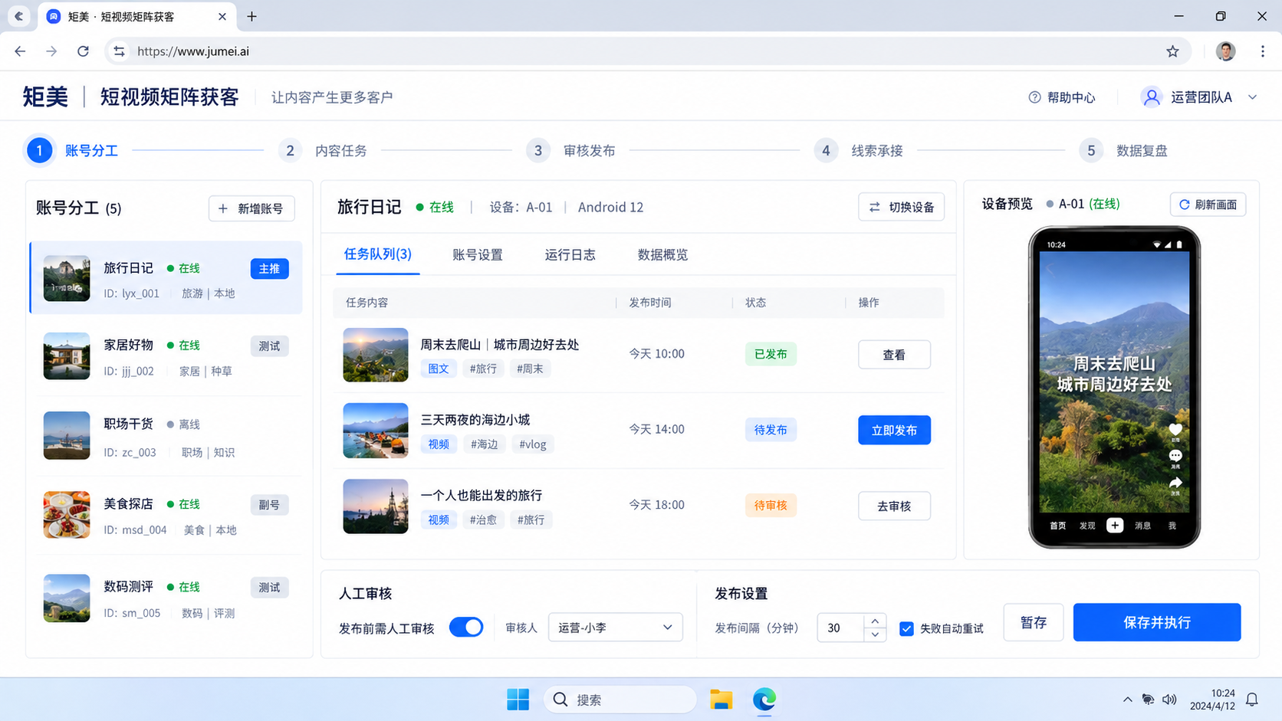
Task: Switch to 账号设置 tab
Action: point(477,255)
